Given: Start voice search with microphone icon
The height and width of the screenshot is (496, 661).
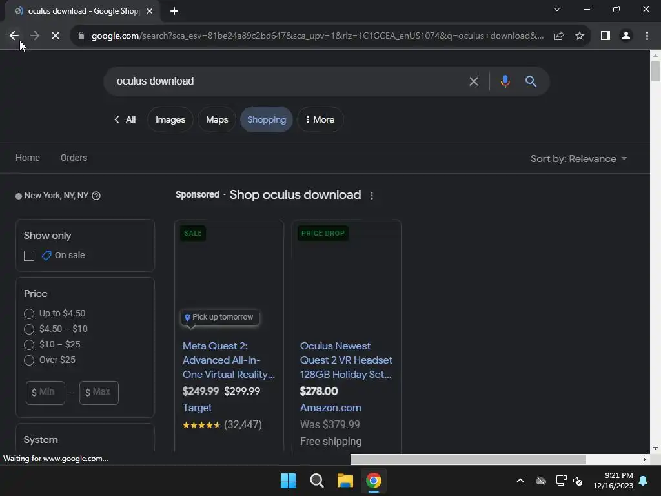Looking at the screenshot, I should (505, 81).
